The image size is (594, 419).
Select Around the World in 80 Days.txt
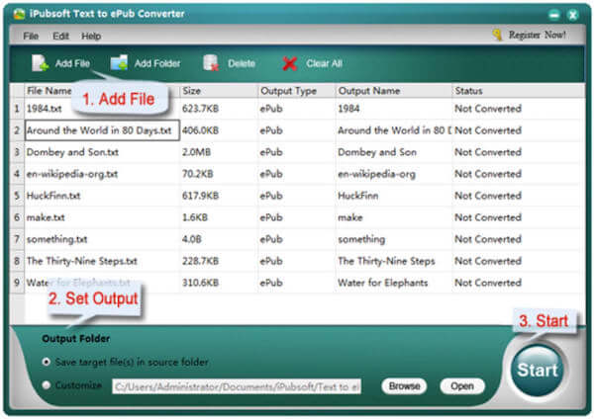102,130
